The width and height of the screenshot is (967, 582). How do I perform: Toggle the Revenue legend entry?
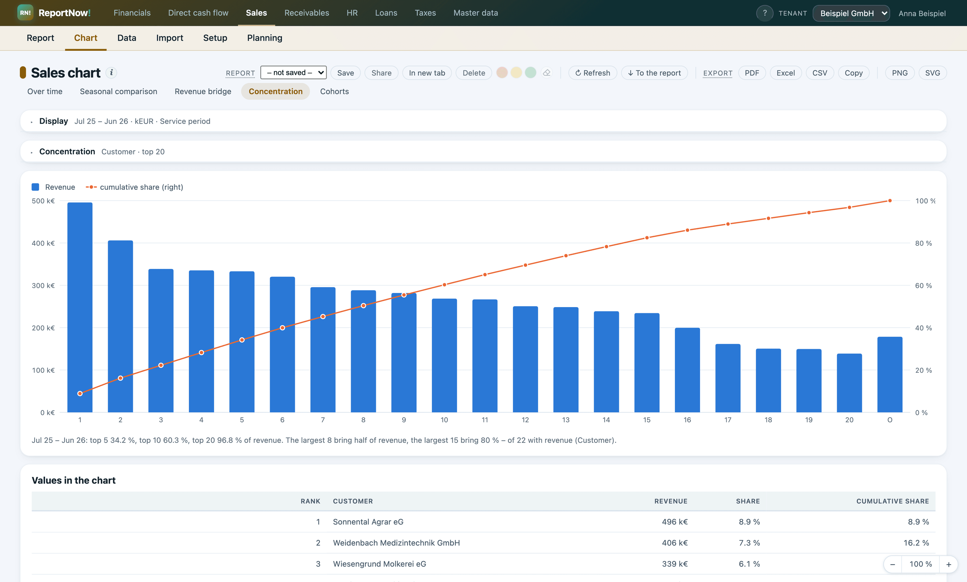[53, 187]
